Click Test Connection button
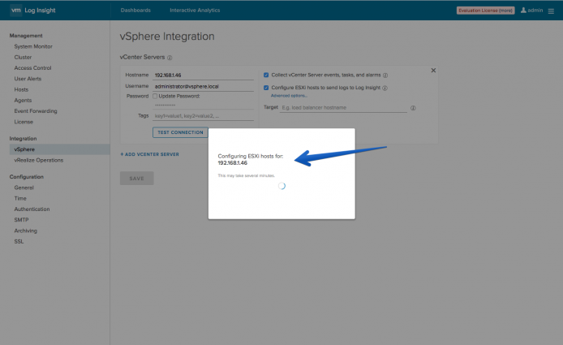 [x=180, y=132]
